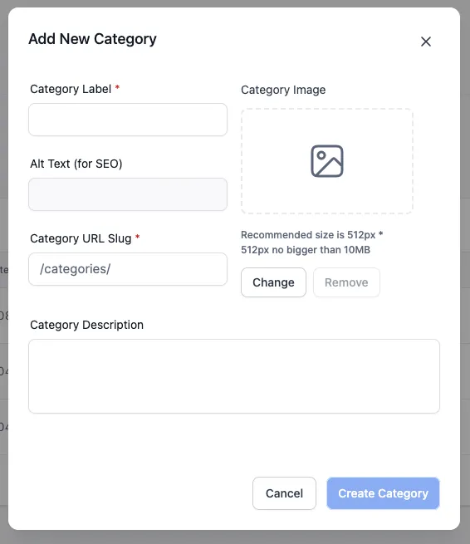The image size is (470, 544).
Task: Click the red asterisk beside URL Slug
Action: (x=137, y=237)
